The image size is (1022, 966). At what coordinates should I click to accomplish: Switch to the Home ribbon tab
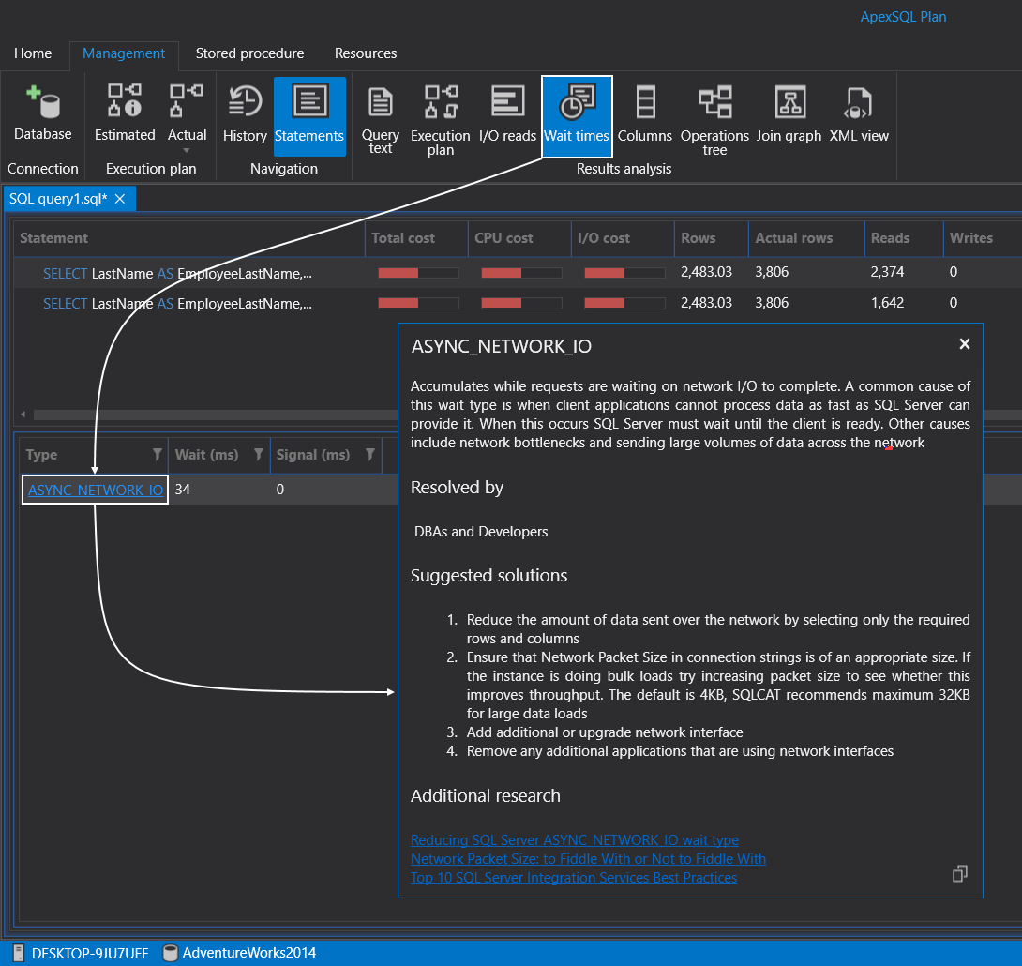point(33,53)
